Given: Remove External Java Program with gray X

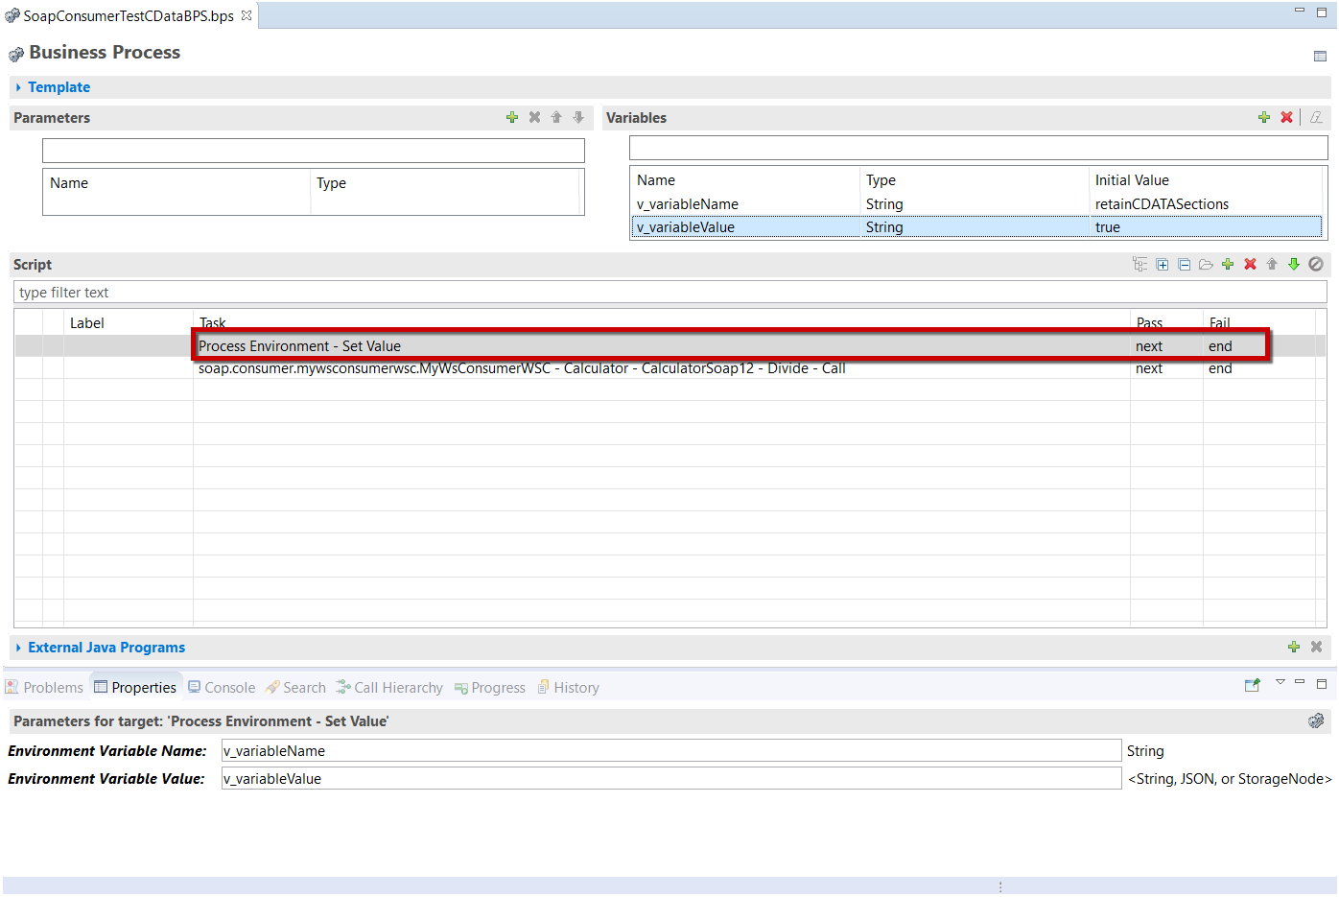Looking at the screenshot, I should [1317, 647].
